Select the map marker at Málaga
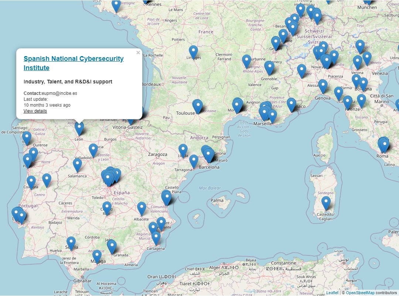399x296 pixels. (x=97, y=257)
